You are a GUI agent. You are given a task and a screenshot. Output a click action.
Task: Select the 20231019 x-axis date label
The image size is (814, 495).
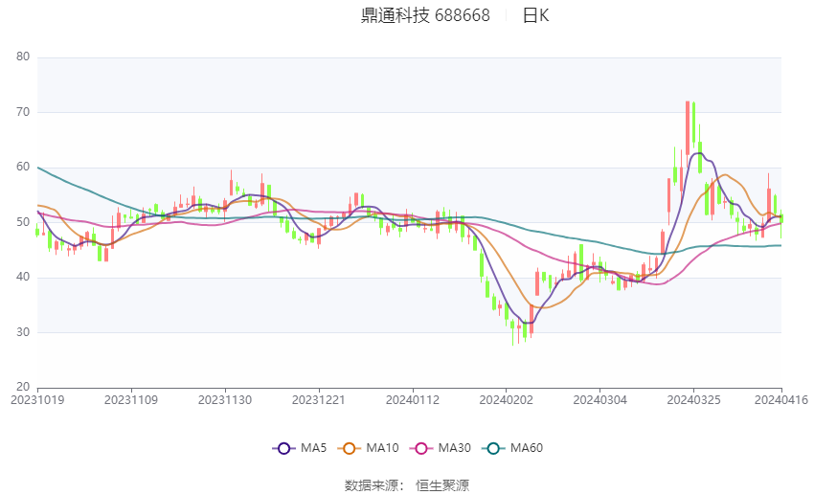point(37,400)
